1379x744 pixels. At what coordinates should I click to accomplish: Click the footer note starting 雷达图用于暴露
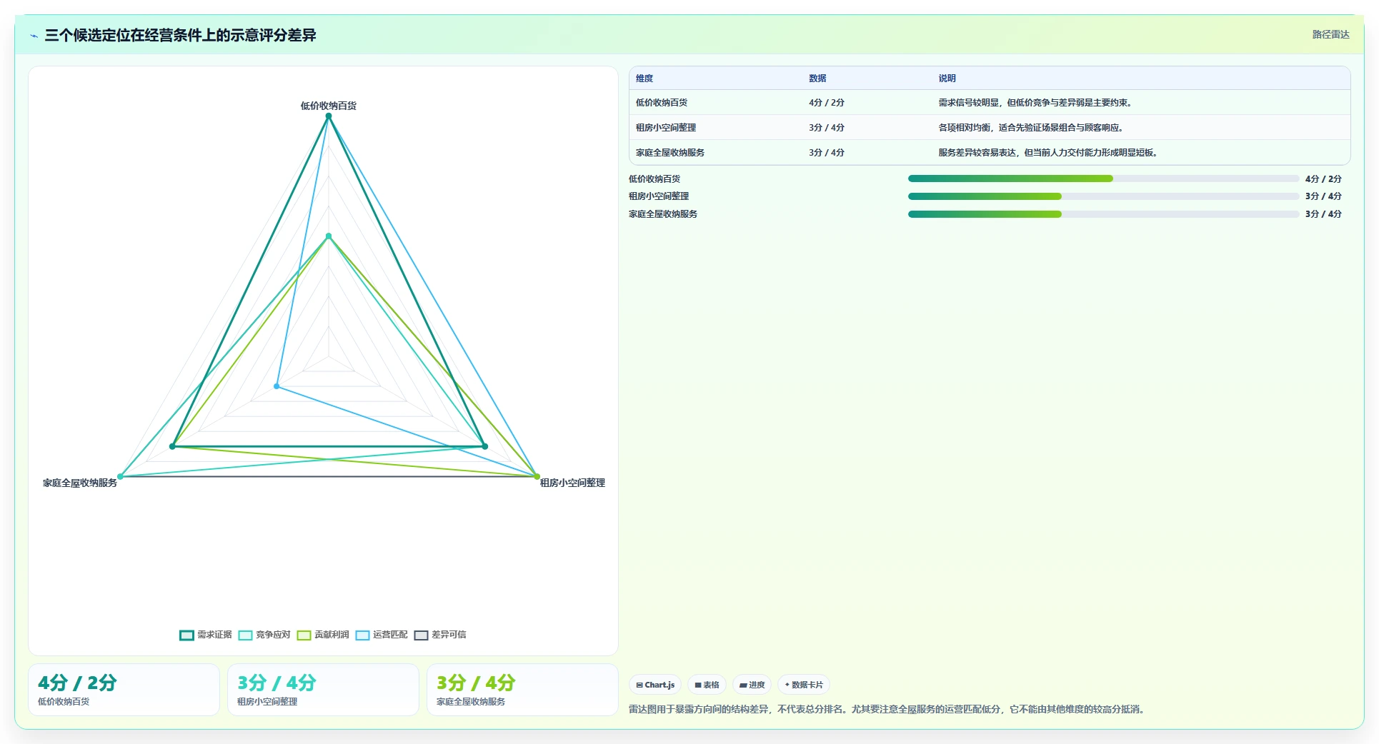888,709
